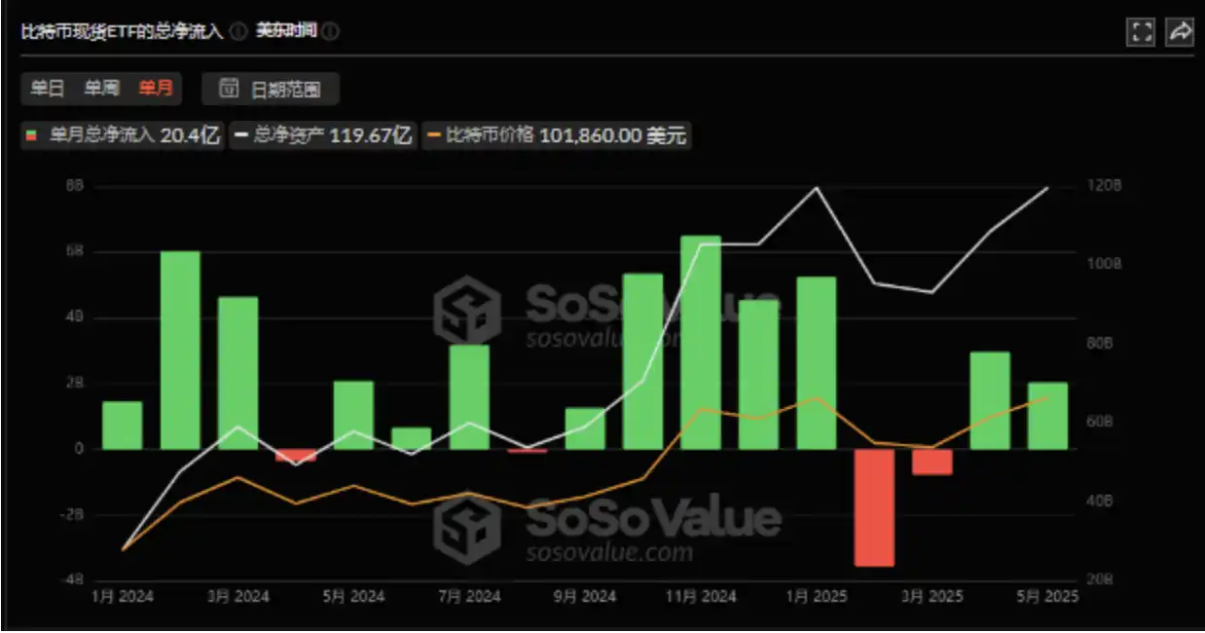Click the calendar icon in 日期范围
This screenshot has width=1205, height=633.
[x=229, y=90]
